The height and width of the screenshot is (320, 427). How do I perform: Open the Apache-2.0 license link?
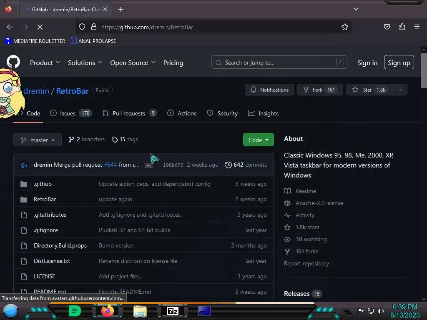[x=314, y=203]
